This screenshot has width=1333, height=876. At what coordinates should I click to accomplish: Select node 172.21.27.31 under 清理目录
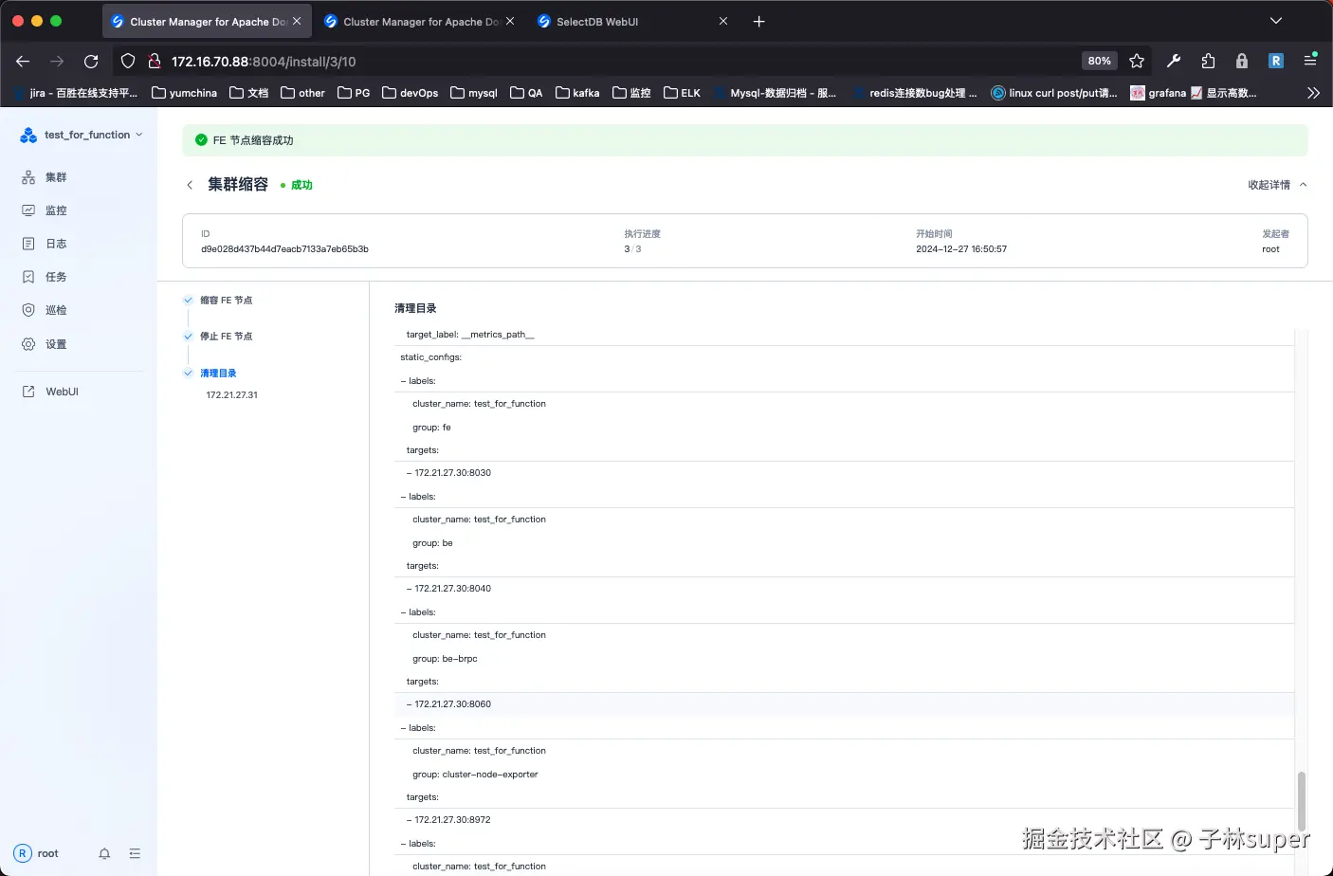[231, 395]
